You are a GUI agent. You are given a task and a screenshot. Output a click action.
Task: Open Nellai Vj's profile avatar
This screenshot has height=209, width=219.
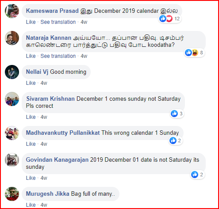tap(12, 72)
